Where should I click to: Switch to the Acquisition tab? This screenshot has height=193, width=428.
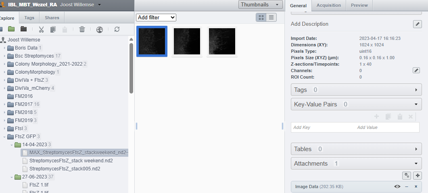point(328,5)
